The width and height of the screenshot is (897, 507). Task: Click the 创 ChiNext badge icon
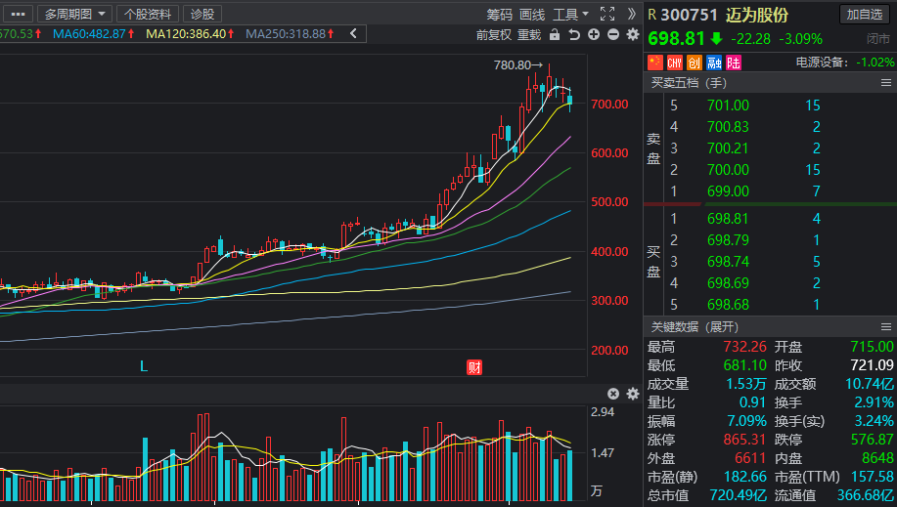695,63
